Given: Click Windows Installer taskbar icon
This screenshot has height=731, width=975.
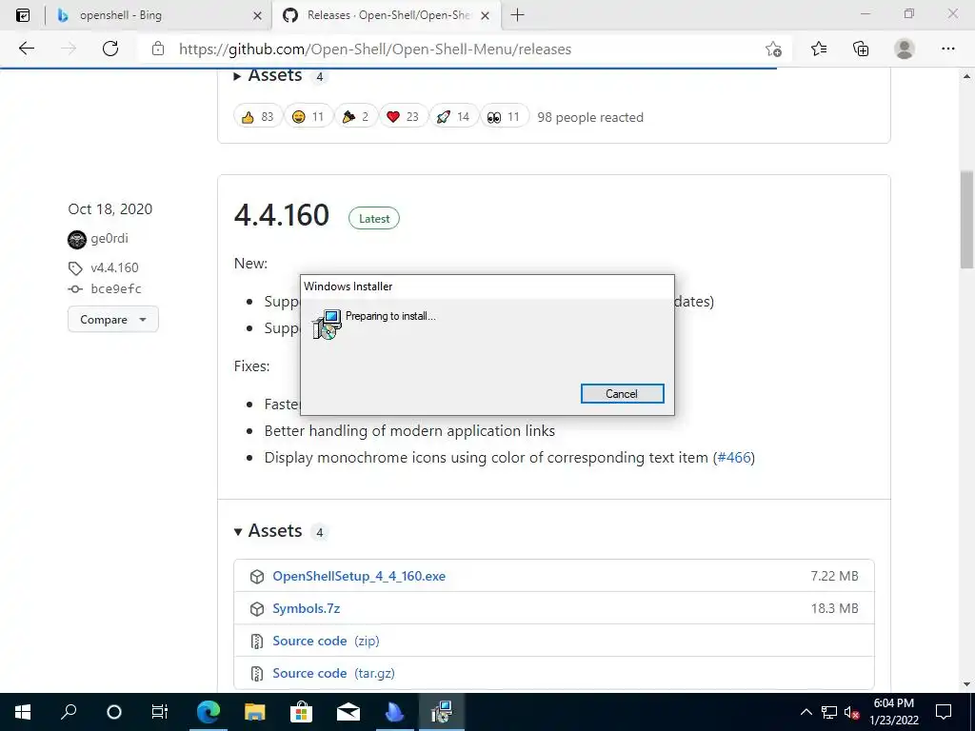Looking at the screenshot, I should [442, 712].
